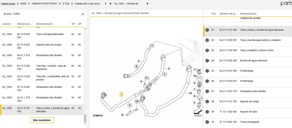Close the TUBO search panel
This screenshot has height=128, width=292.
[83, 14]
